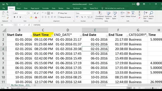Click the Format Painter brush icon
The image size is (162, 91).
pyautogui.click(x=8, y=18)
